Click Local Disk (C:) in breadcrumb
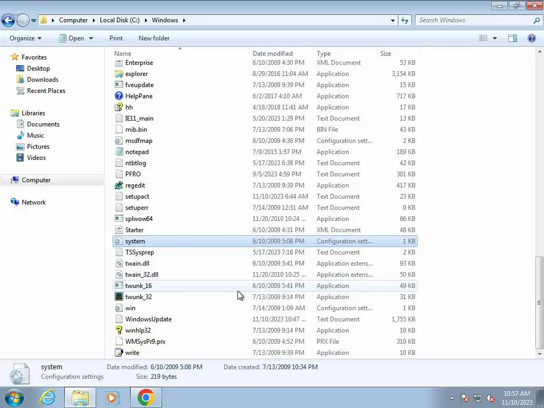 120,20
